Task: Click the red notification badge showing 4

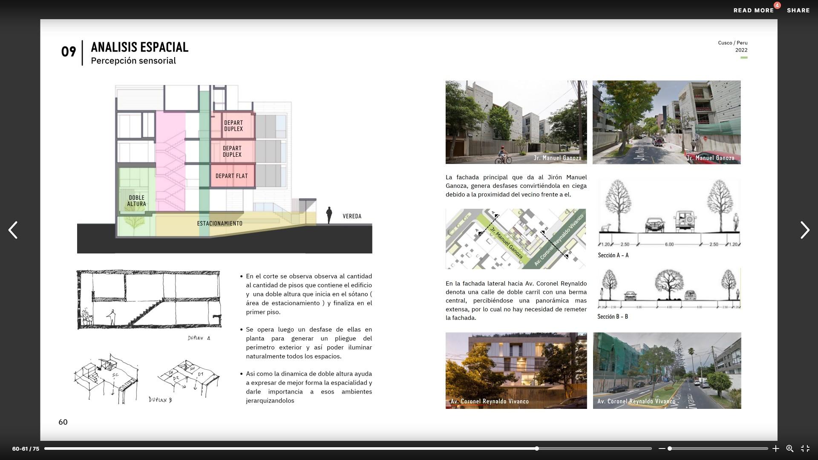Action: pos(777,6)
